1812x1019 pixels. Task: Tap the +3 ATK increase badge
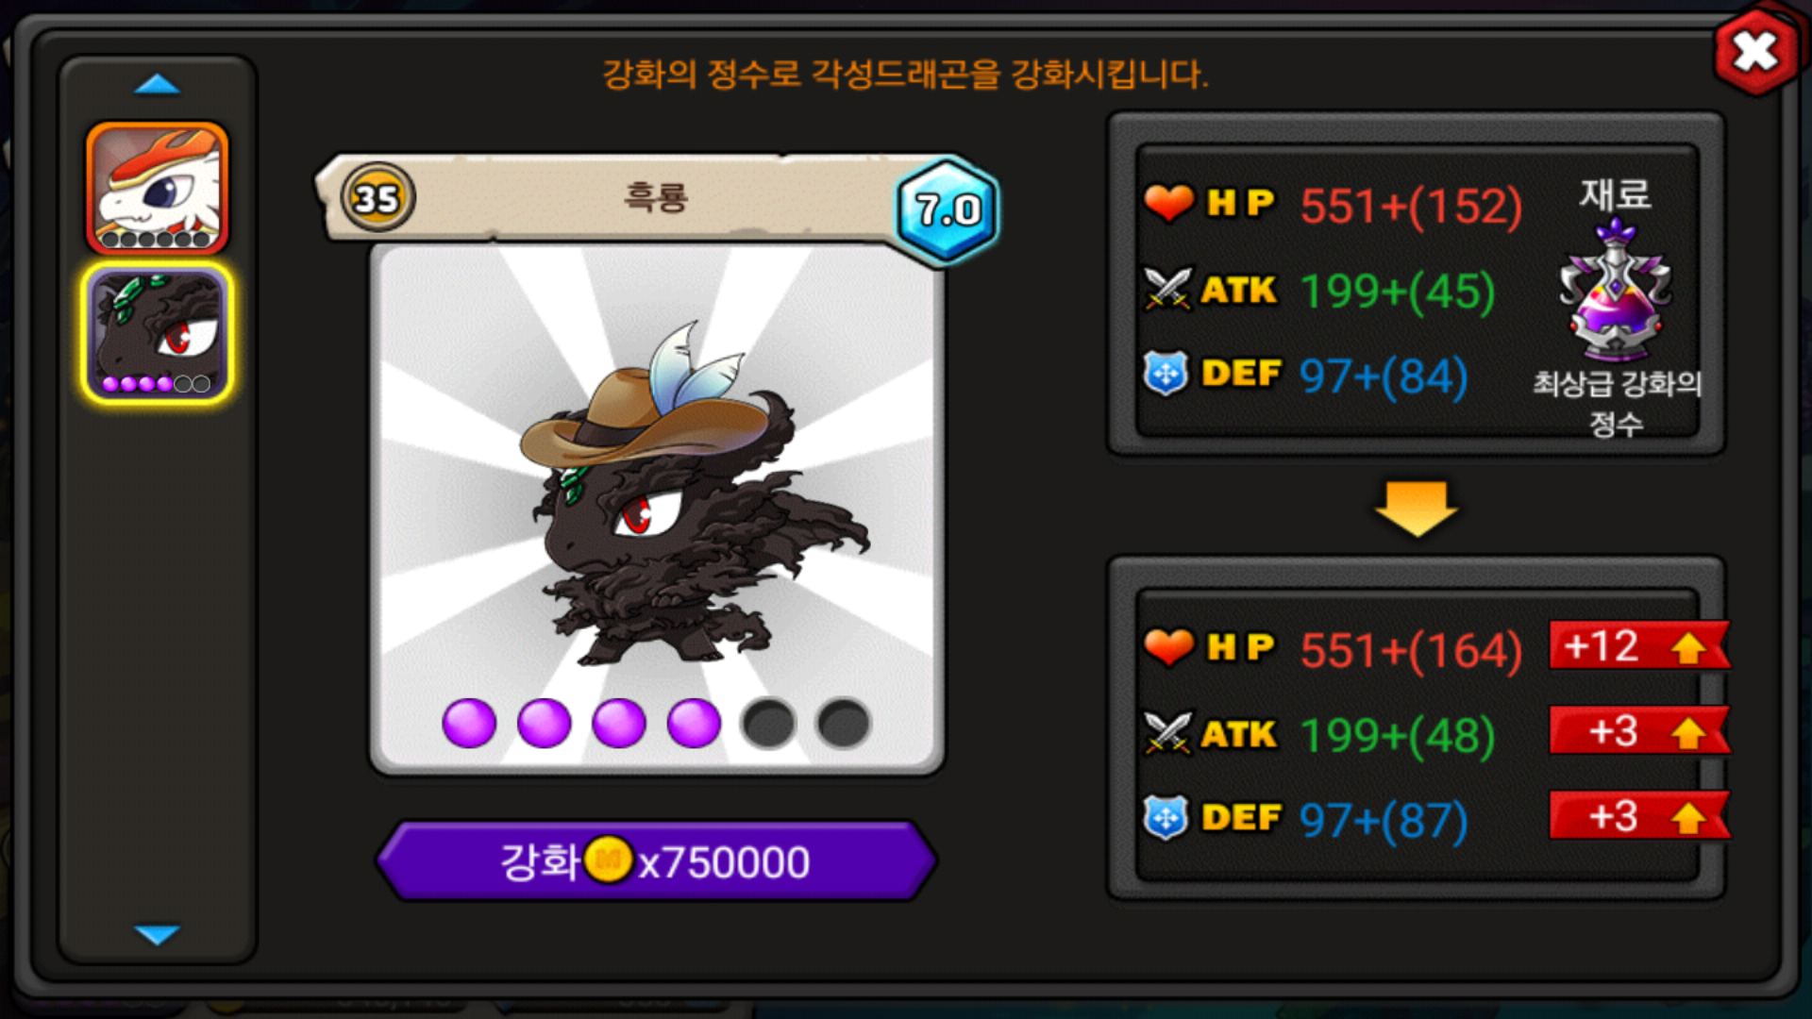pos(1639,731)
